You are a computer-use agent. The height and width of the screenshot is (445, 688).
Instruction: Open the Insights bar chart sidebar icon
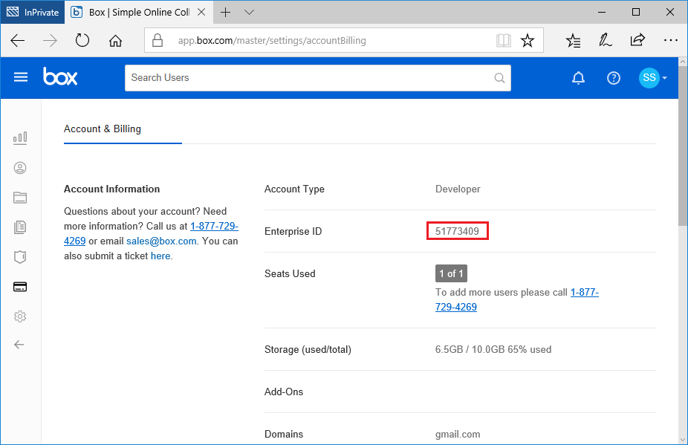[20, 138]
